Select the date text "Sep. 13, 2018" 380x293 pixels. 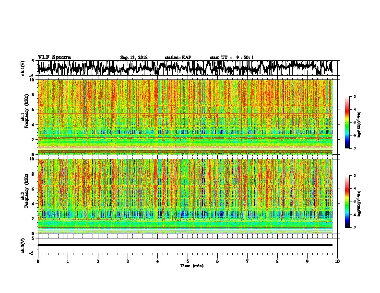134,57
